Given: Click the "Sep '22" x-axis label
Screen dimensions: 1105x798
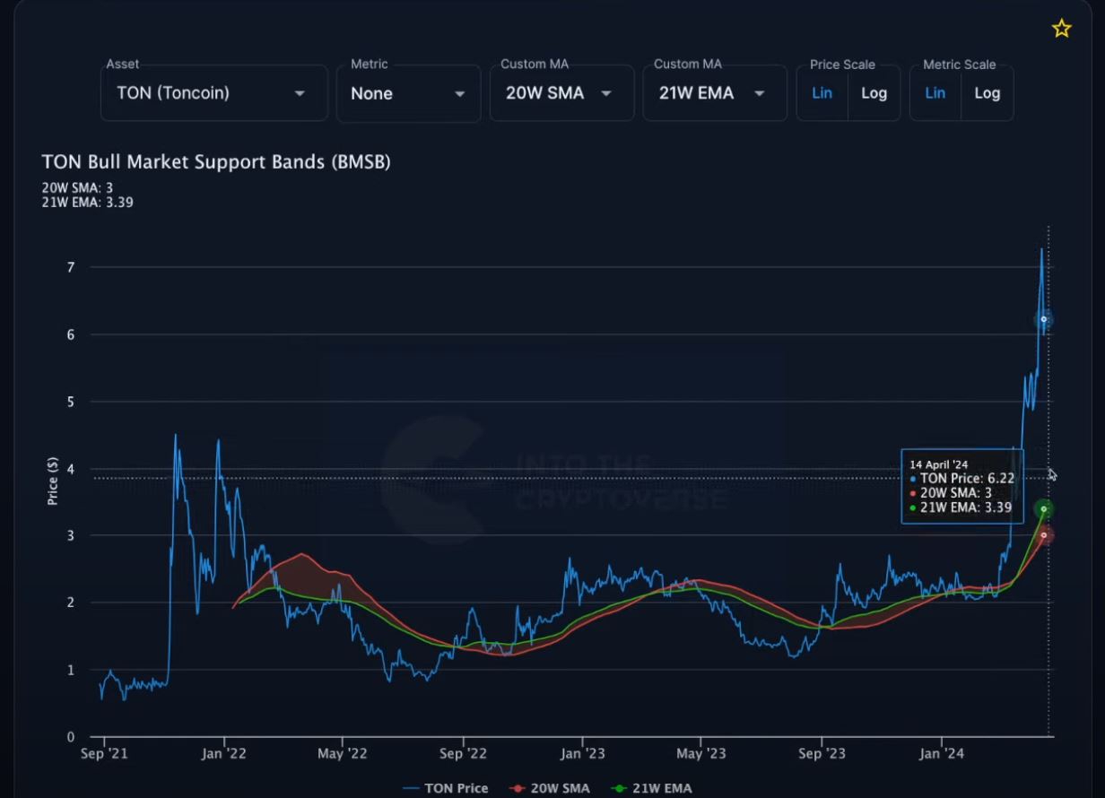Looking at the screenshot, I should tap(464, 754).
